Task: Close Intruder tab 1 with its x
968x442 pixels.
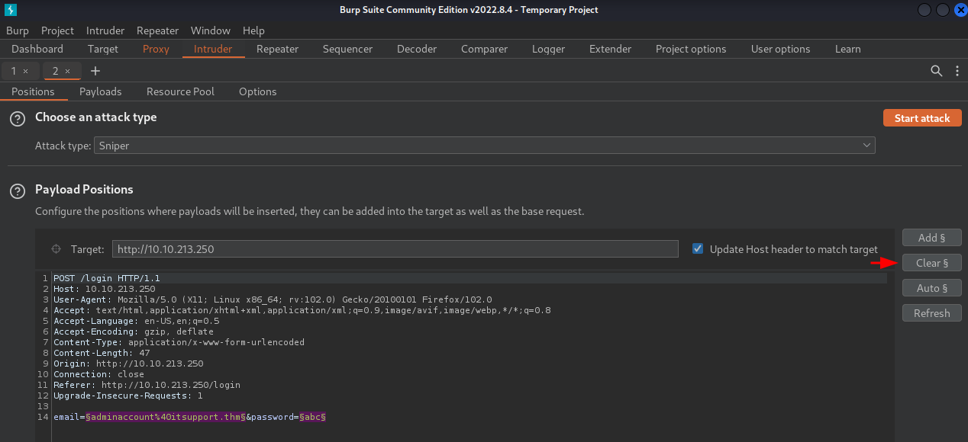Action: click(x=25, y=71)
